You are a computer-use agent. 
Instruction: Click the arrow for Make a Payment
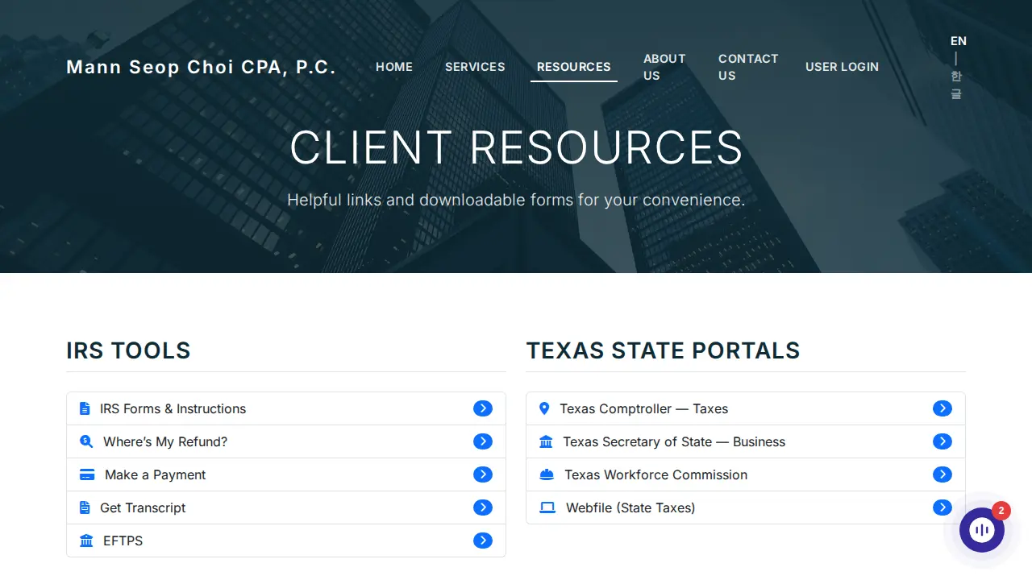tap(483, 474)
